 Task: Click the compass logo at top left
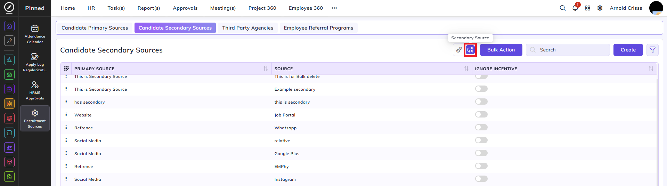(9, 8)
